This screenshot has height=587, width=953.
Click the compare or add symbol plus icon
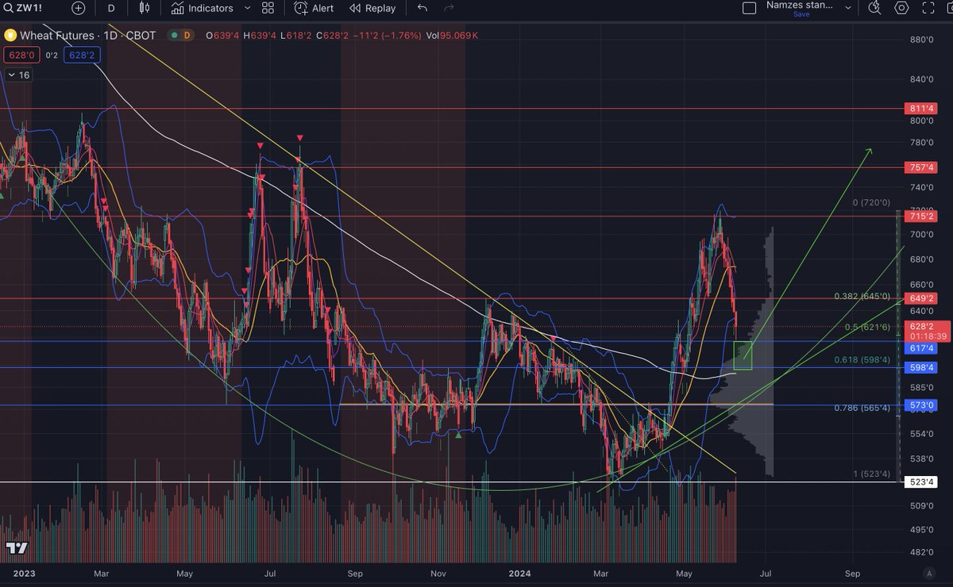point(78,8)
